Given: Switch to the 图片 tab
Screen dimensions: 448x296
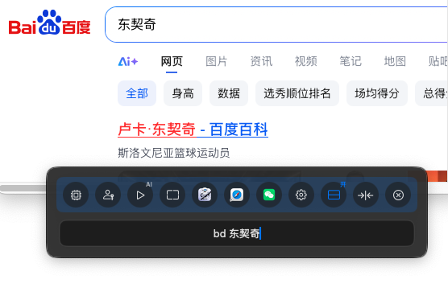Looking at the screenshot, I should coord(216,61).
